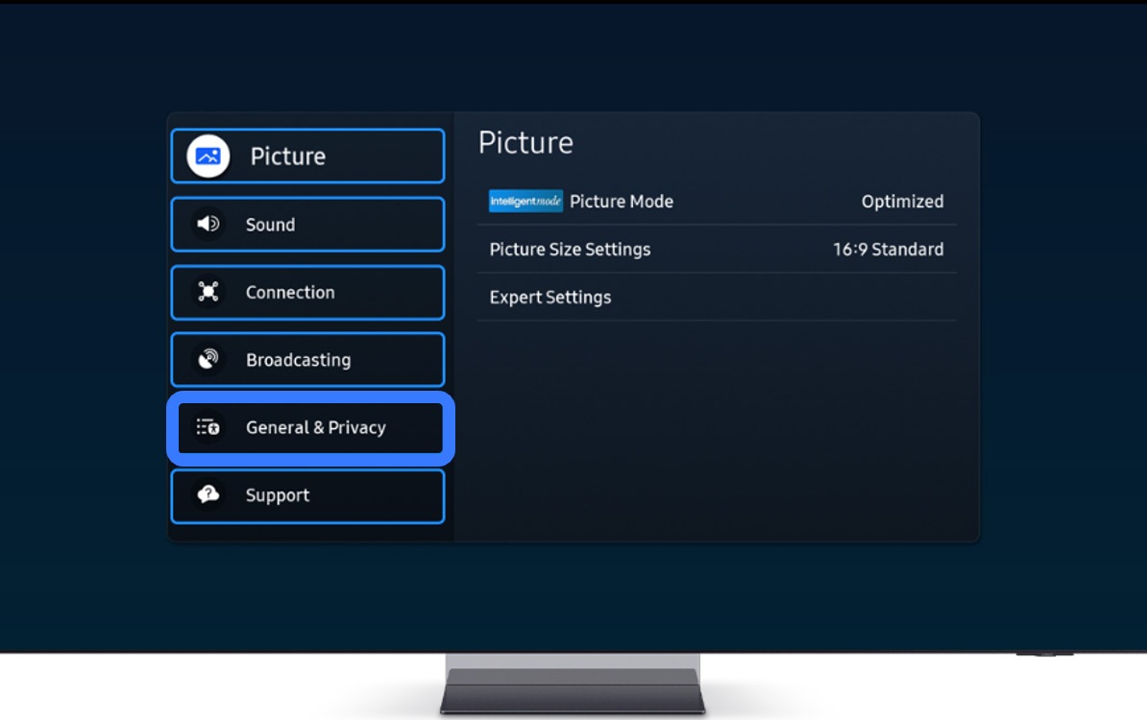
Task: Open the Broadcasting menu label
Action: (298, 360)
